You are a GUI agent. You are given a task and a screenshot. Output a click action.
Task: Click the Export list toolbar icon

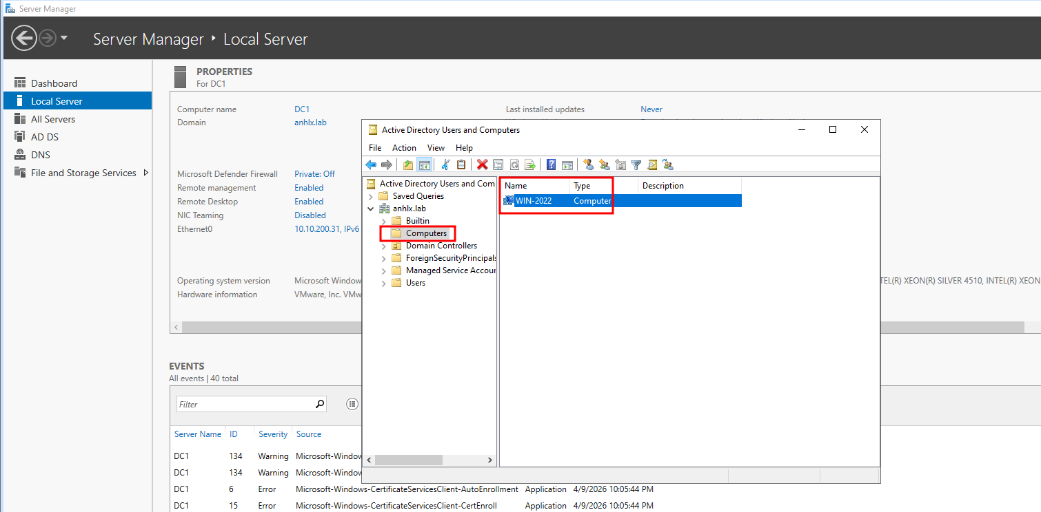pyautogui.click(x=530, y=164)
